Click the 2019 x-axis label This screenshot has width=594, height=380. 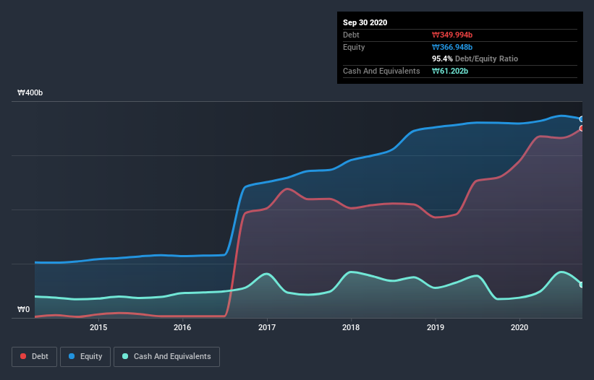point(436,327)
